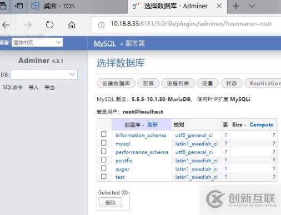Open the browser home page icon
Viewport: 281px width, 215px height.
click(x=72, y=25)
